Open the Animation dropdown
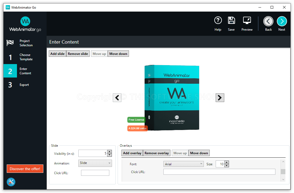The width and height of the screenshot is (294, 193). pyautogui.click(x=95, y=163)
